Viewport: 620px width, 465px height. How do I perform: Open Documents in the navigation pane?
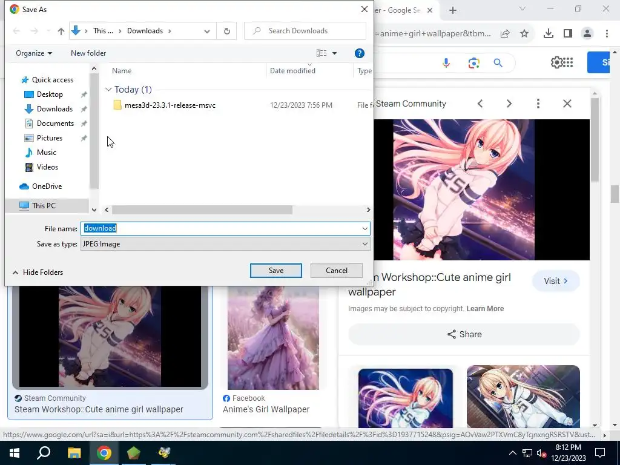coord(55,124)
